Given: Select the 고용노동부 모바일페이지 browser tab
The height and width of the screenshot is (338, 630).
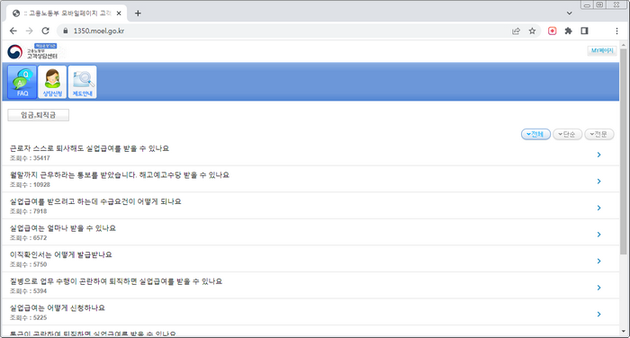Looking at the screenshot, I should [x=67, y=13].
